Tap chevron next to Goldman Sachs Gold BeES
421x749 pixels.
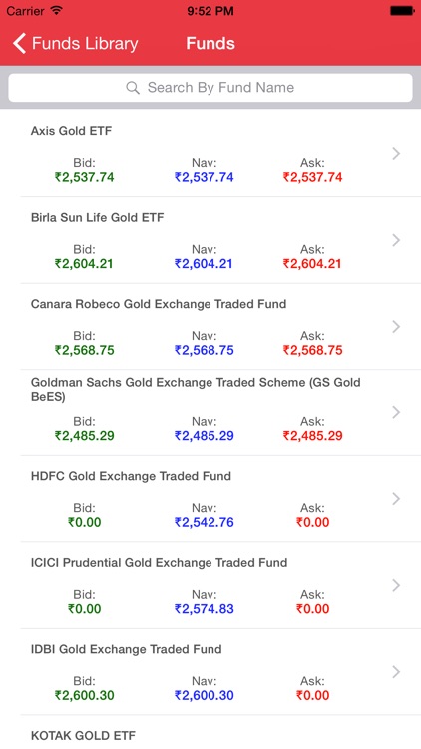pos(396,412)
